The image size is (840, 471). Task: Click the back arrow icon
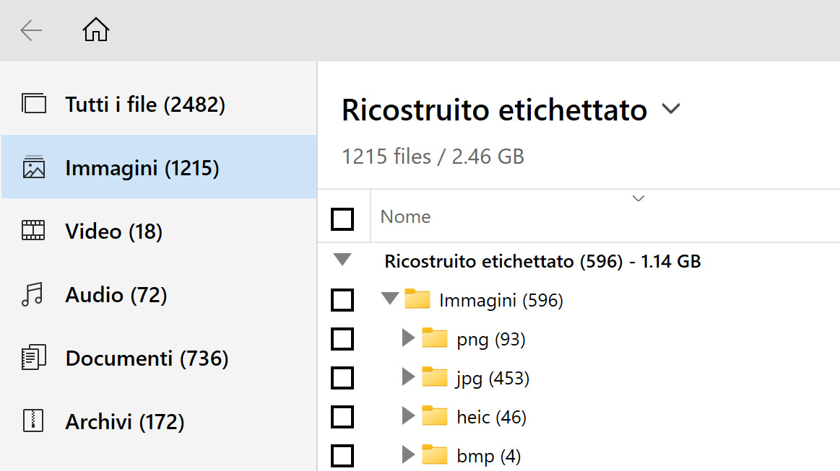(x=31, y=30)
